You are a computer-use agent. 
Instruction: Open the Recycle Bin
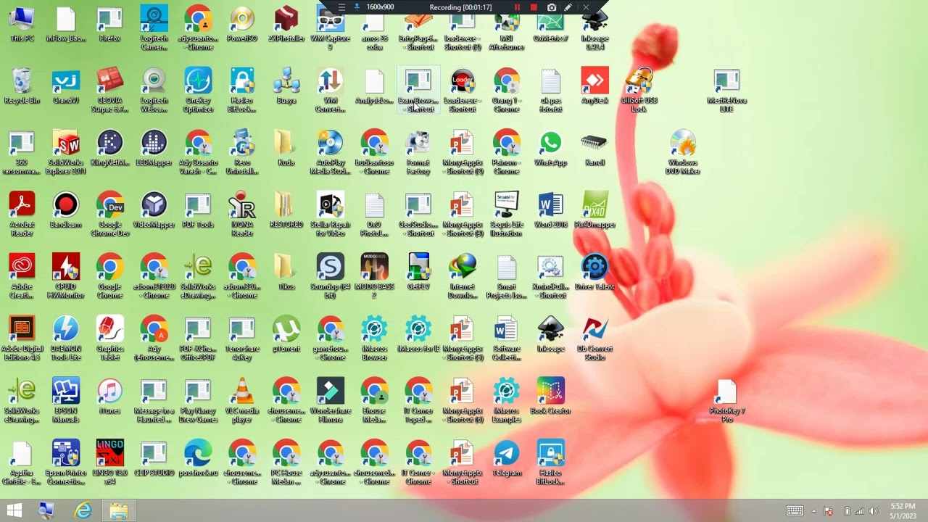(22, 87)
